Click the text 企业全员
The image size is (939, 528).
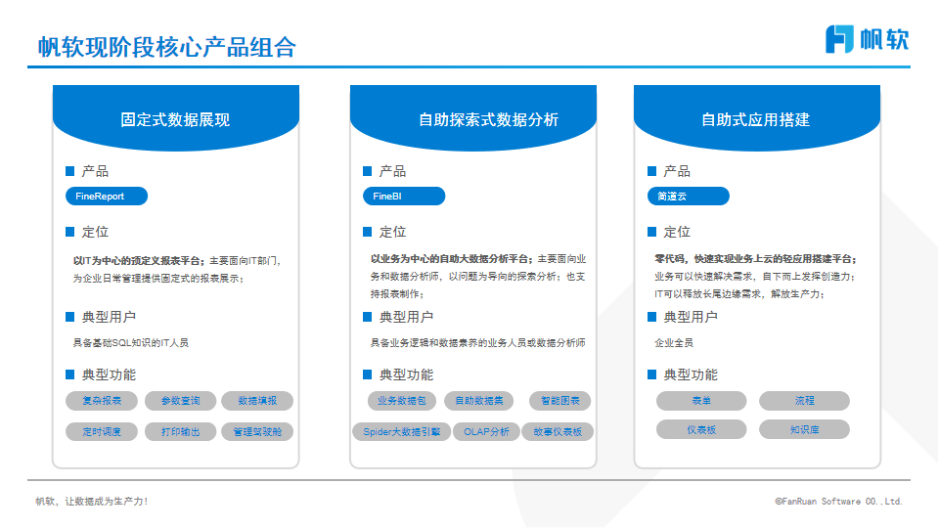(674, 343)
